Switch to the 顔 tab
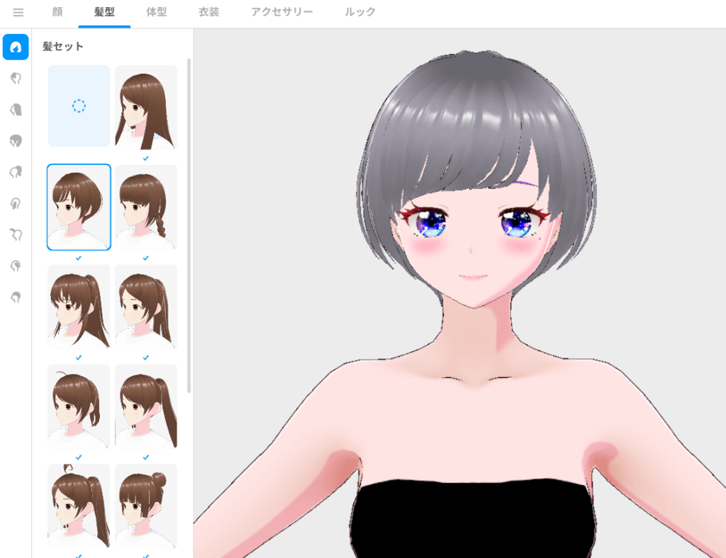The width and height of the screenshot is (726, 558). (57, 12)
